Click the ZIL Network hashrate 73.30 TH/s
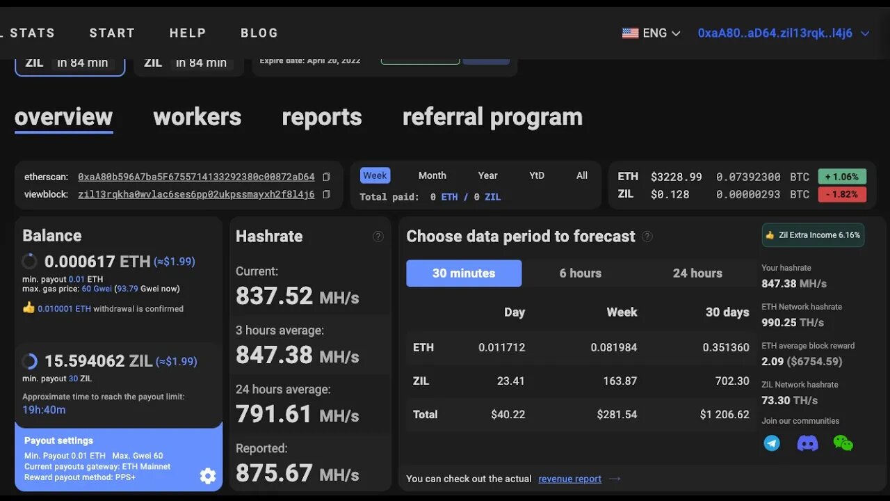 (x=790, y=400)
